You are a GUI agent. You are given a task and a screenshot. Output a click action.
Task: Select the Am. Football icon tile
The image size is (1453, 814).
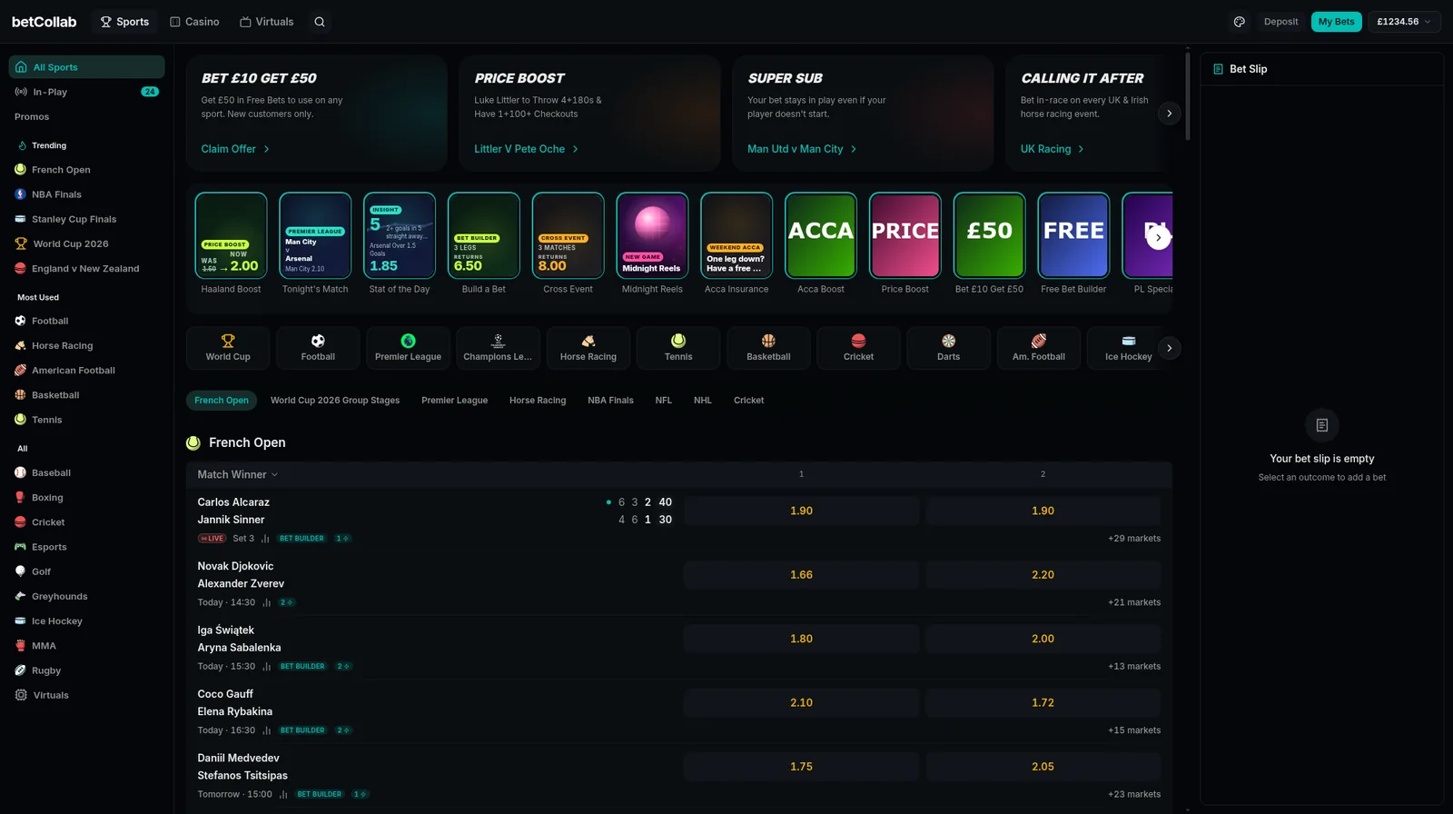click(1039, 348)
